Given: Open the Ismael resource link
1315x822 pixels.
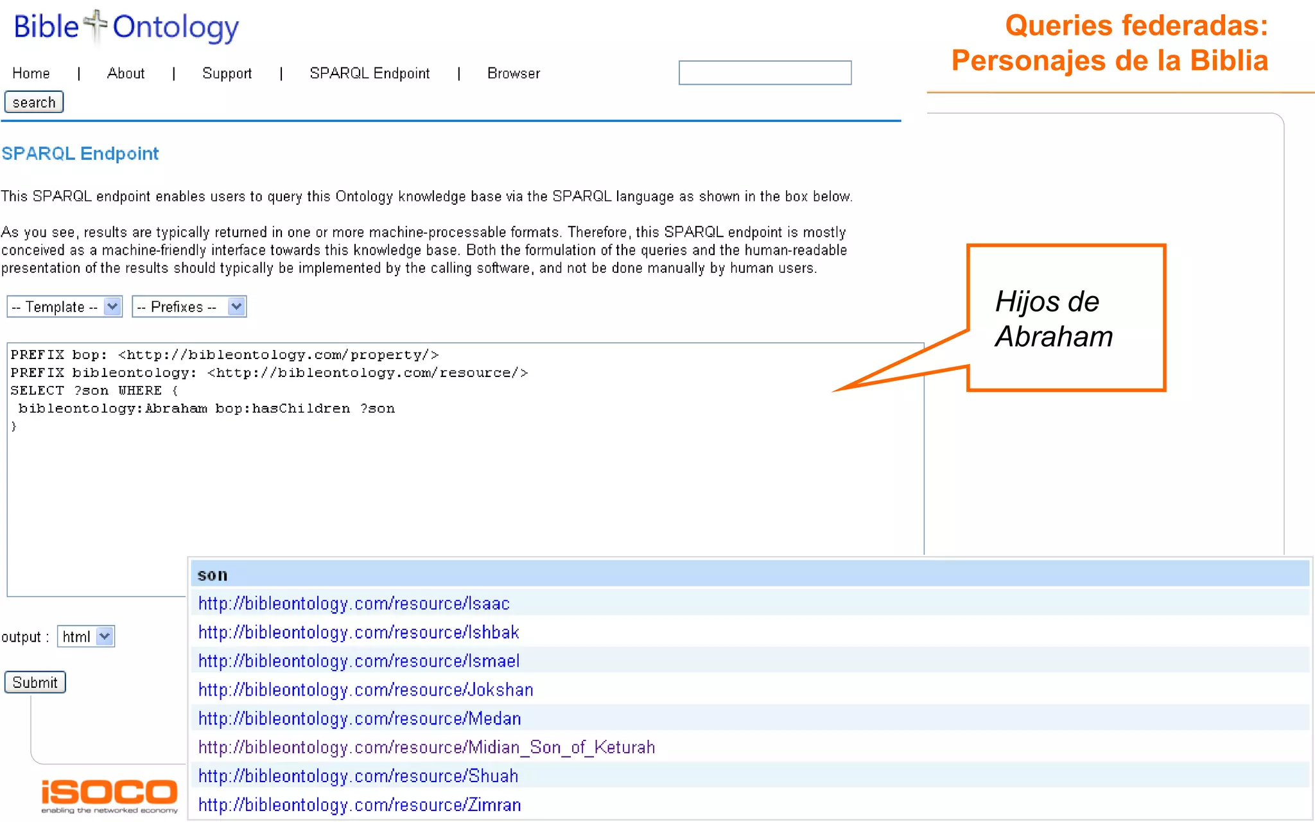Looking at the screenshot, I should [x=358, y=661].
